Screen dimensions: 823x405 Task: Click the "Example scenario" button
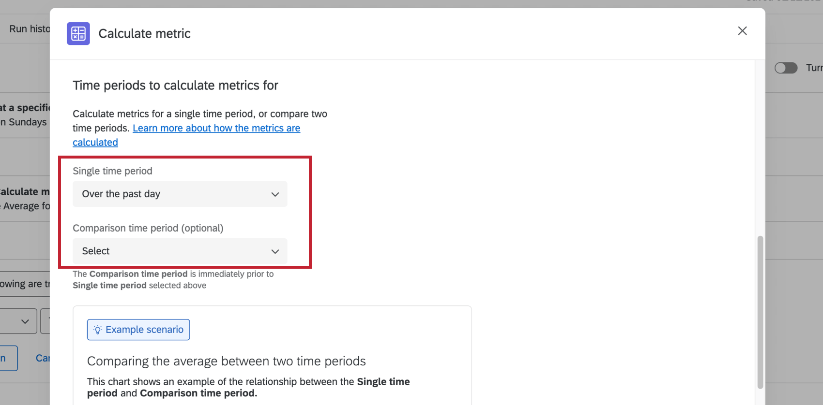[x=138, y=330]
